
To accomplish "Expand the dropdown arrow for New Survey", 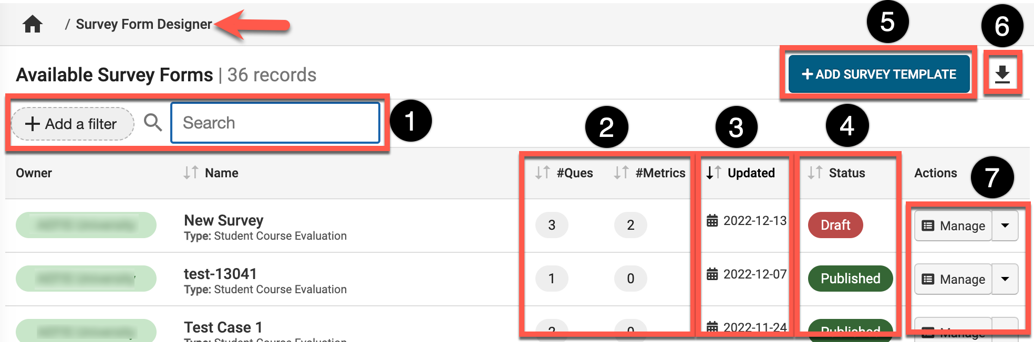I will point(1005,226).
